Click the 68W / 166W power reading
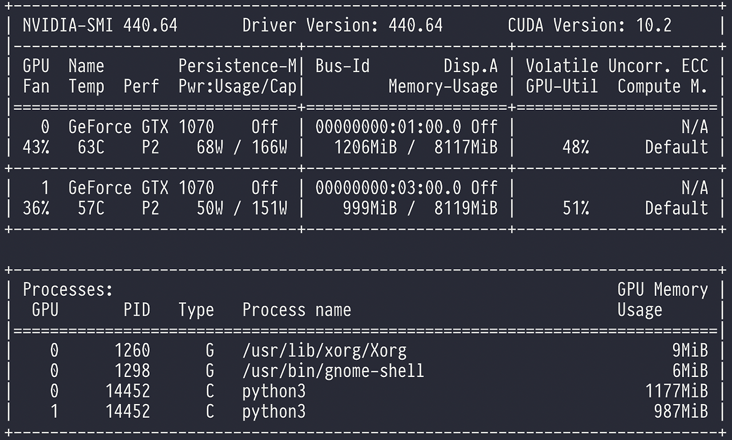The height and width of the screenshot is (440, 732). tap(242, 148)
